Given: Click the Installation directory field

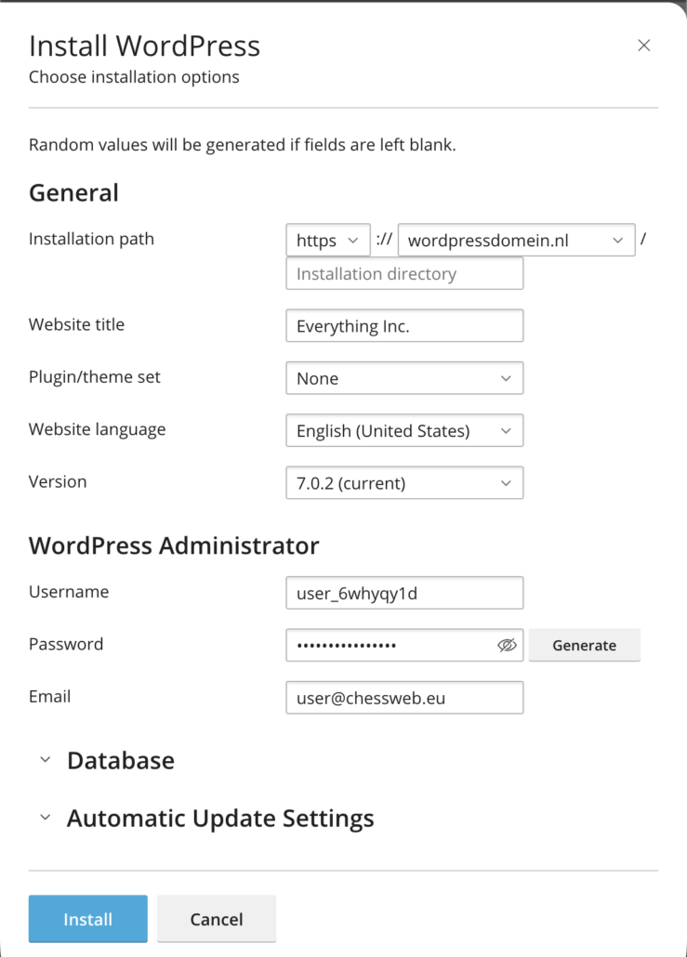Looking at the screenshot, I should coord(404,273).
